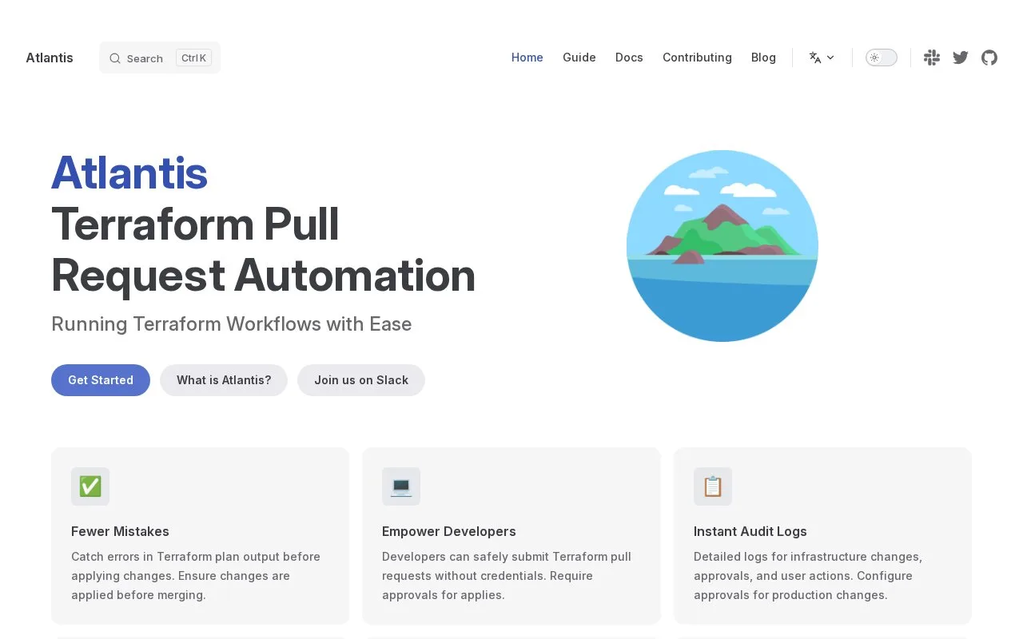Screen dimensions: 1023x639
Task: Open the Slack icon link in header
Action: (x=932, y=58)
